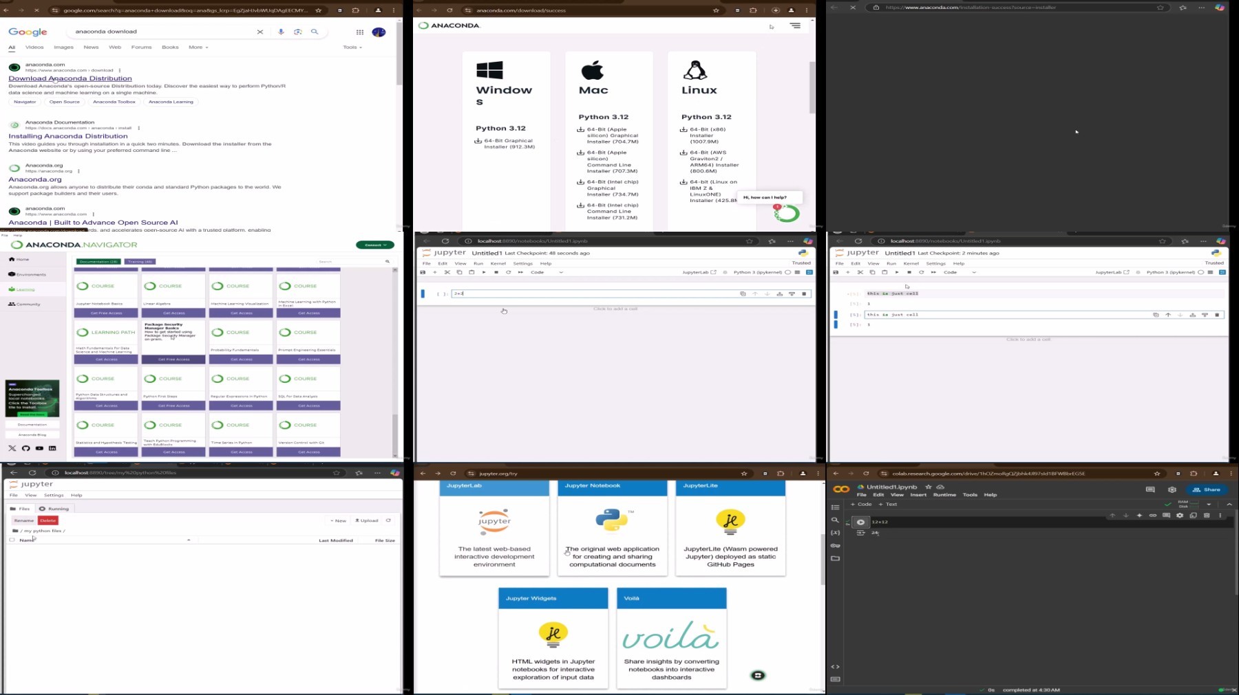
Task: Restart kernel in the 2+2 Jupyter notebook
Action: [509, 272]
